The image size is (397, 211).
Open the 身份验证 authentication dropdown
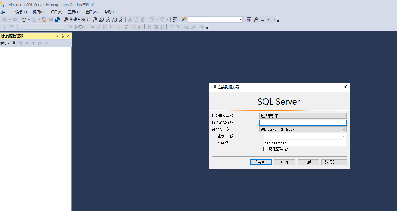click(x=344, y=129)
